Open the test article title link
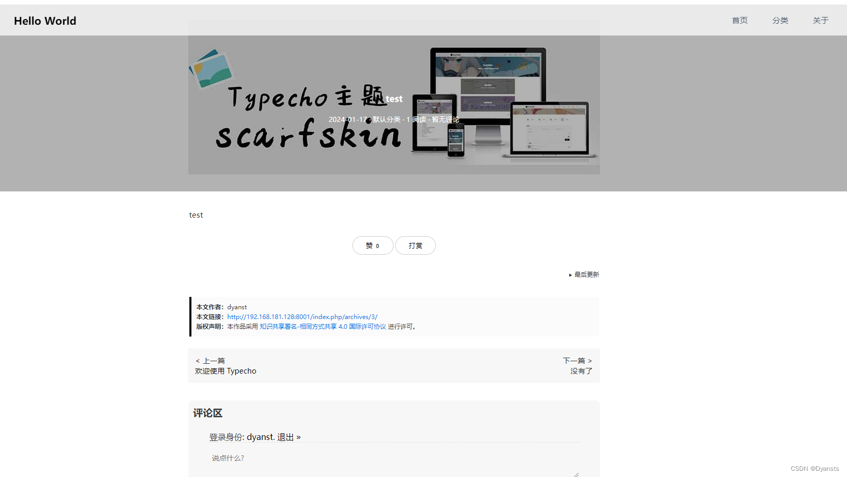The image size is (847, 477). (394, 98)
